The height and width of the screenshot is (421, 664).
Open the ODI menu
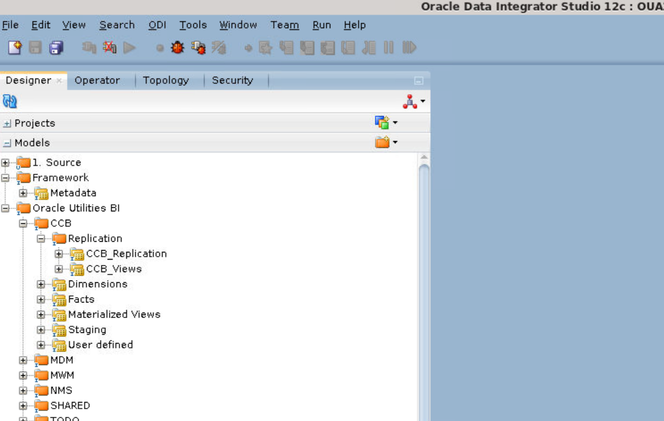[156, 25]
